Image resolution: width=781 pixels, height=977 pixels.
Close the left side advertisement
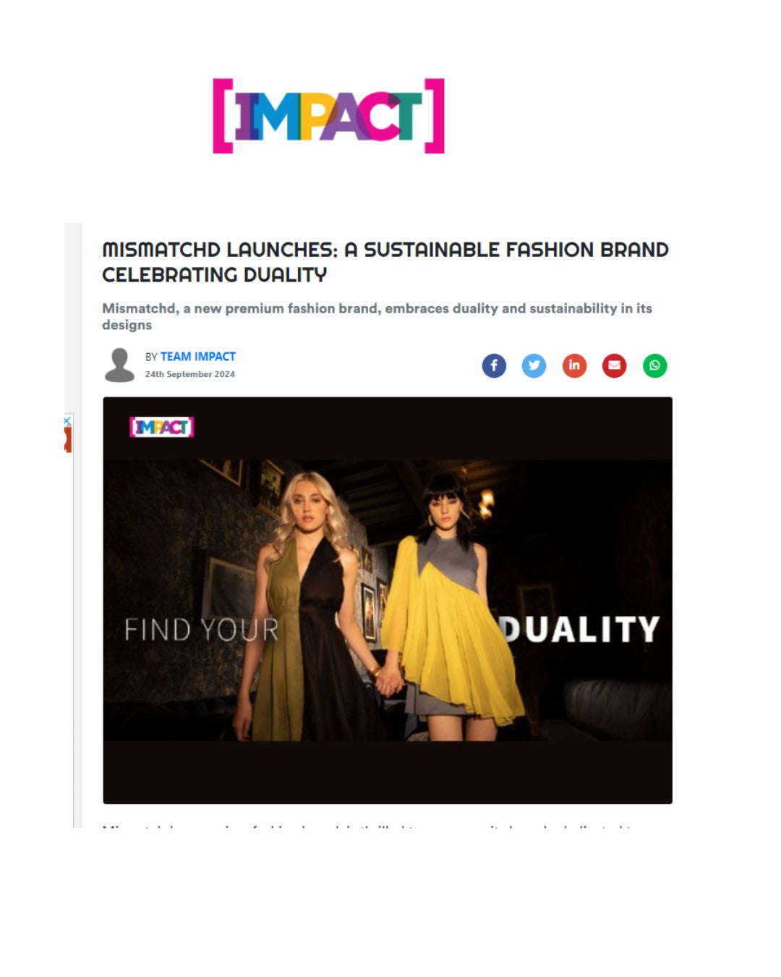[x=67, y=420]
